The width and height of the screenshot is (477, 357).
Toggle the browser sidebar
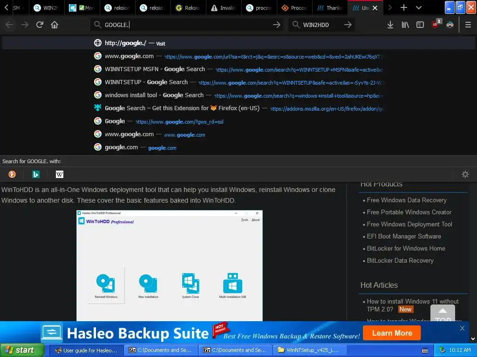(420, 25)
